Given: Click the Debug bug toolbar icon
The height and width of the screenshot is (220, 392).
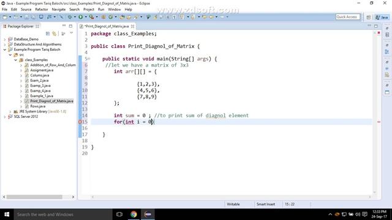Looking at the screenshot, I should click(70, 17).
